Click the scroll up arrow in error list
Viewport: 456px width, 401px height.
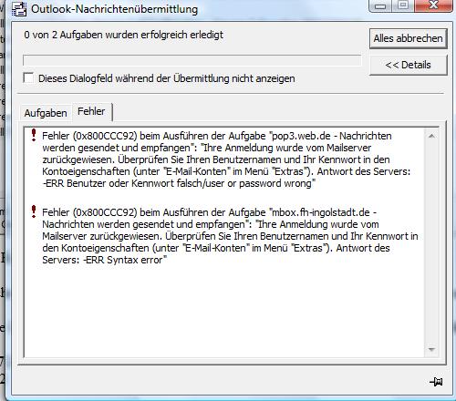431,136
